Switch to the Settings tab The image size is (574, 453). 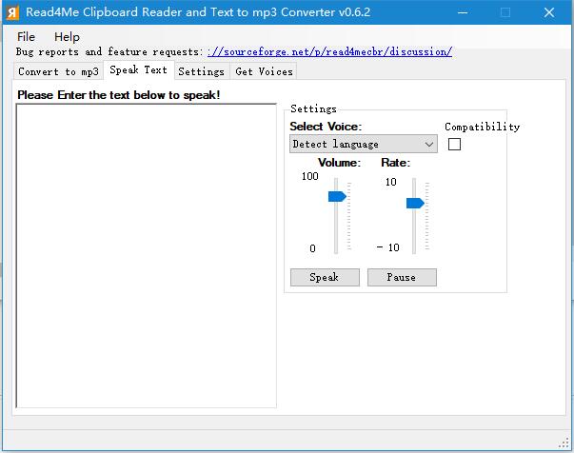click(202, 71)
